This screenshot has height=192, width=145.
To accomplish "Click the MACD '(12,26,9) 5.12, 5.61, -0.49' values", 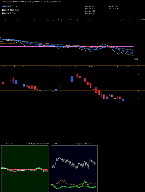I will (x=38, y=144).
